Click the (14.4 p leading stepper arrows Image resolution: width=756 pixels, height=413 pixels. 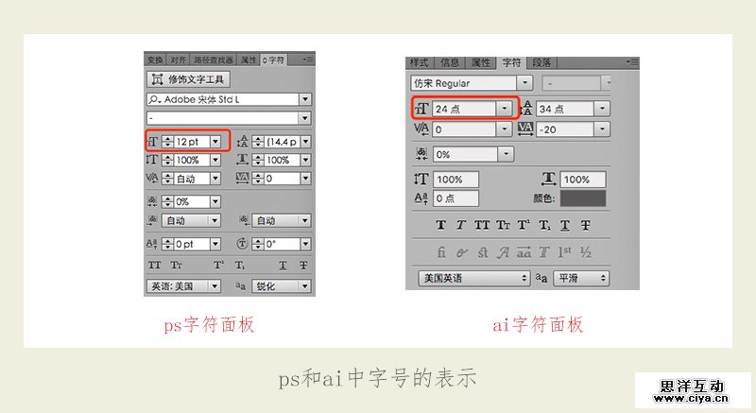(x=258, y=142)
